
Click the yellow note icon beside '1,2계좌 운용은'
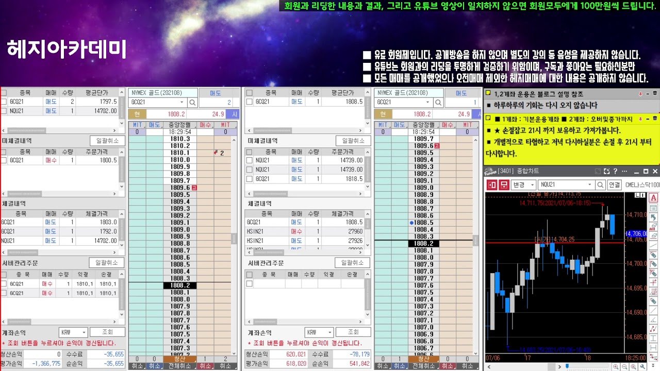click(488, 93)
